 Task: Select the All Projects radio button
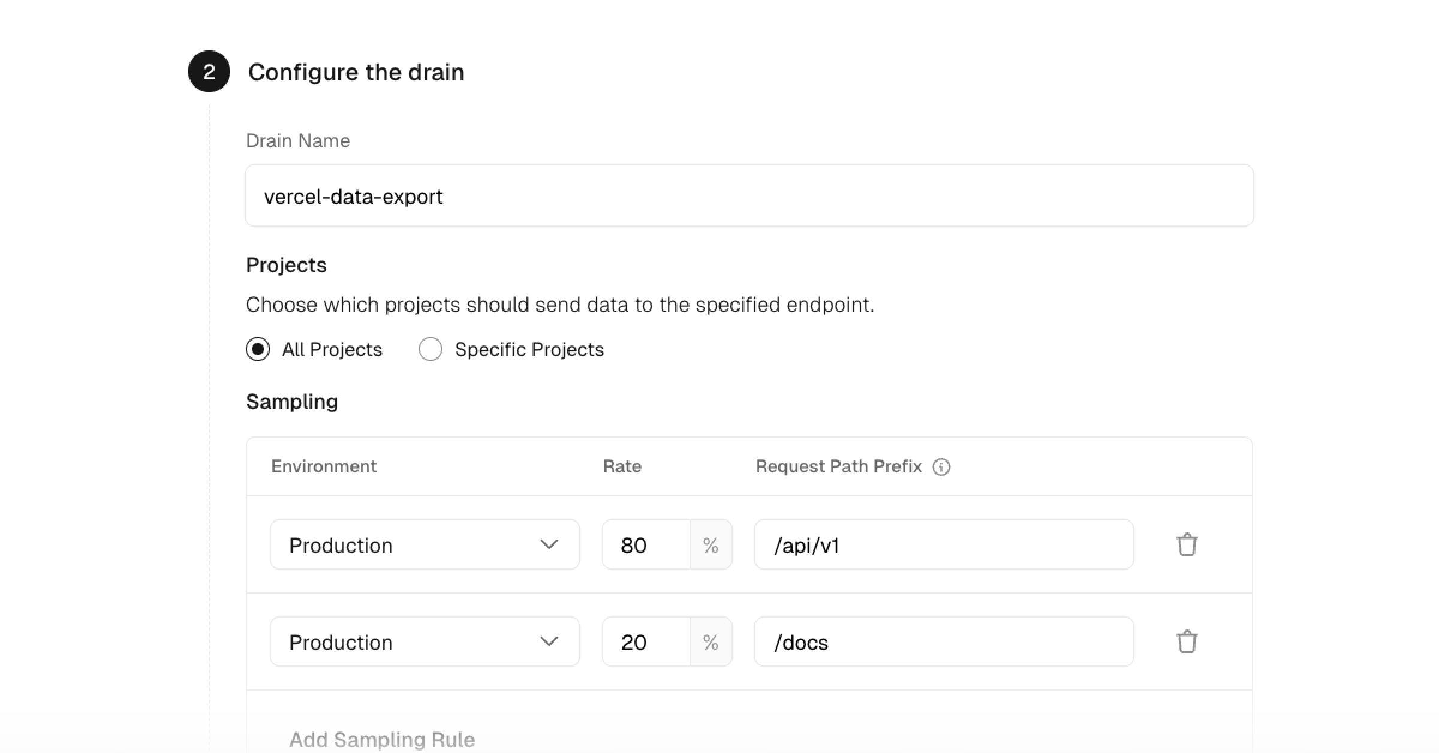click(258, 349)
